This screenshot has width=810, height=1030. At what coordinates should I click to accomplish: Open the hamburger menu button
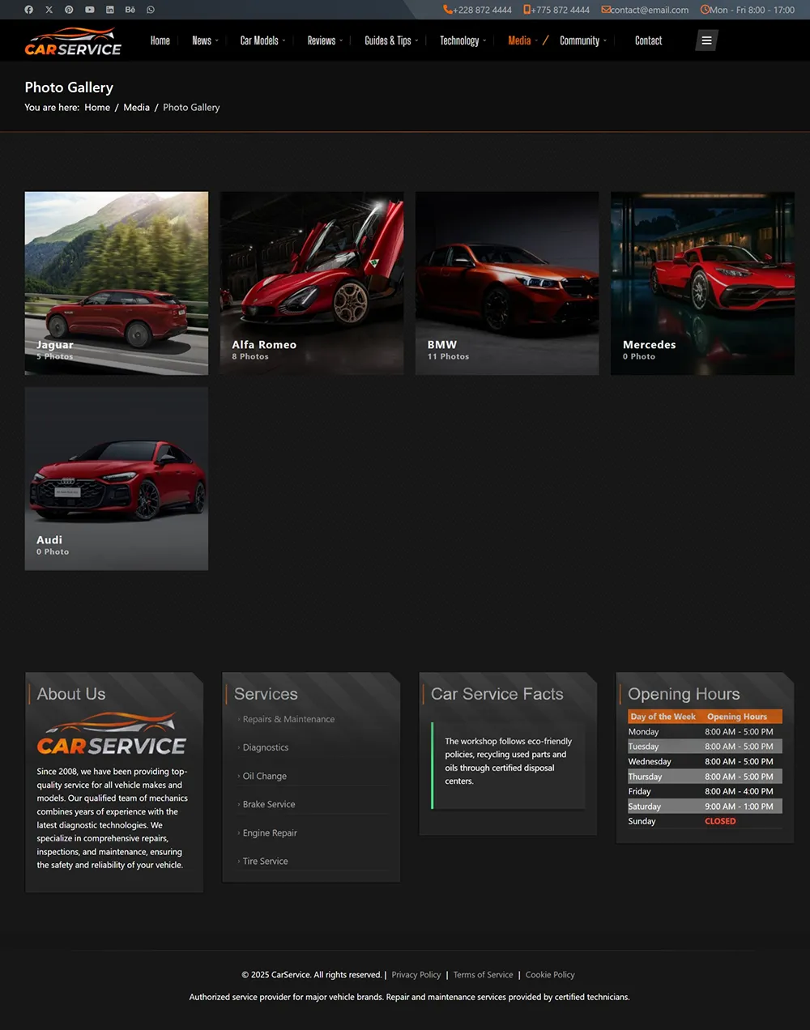[x=706, y=40]
